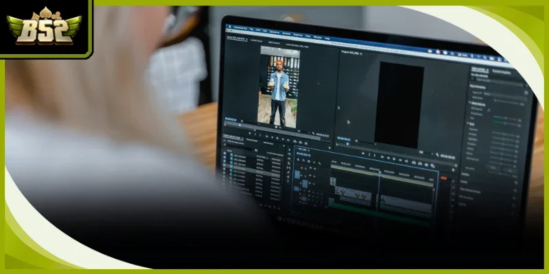Step back one frame in Source monitor
Viewport: 549px width, 274px height.
coord(272,138)
